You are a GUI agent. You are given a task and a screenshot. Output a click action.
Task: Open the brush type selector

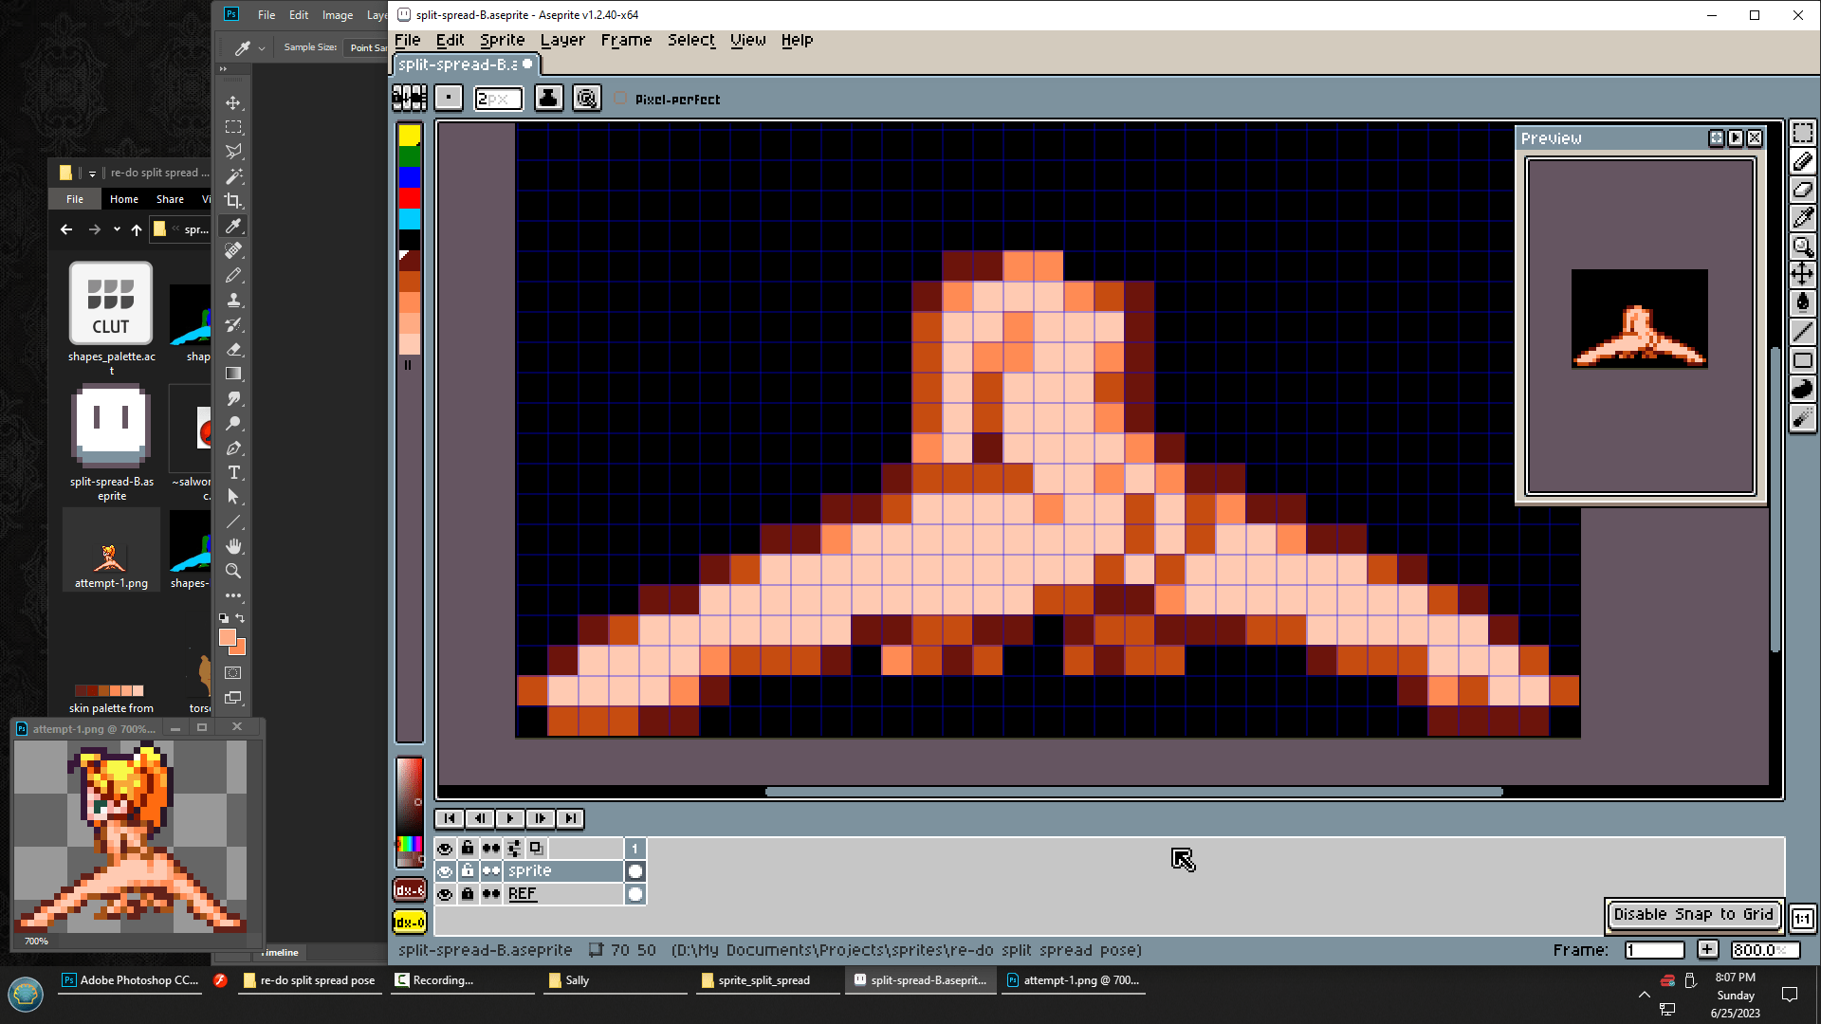(x=449, y=99)
